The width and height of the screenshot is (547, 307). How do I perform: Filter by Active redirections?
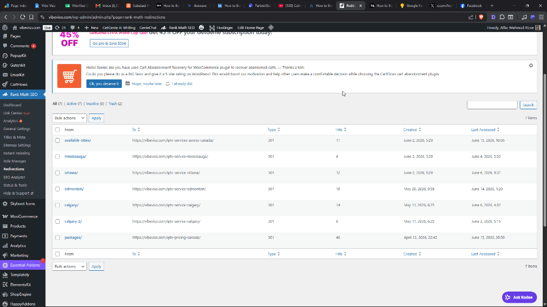pos(74,104)
